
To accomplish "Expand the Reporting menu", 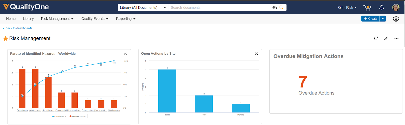I will [126, 19].
